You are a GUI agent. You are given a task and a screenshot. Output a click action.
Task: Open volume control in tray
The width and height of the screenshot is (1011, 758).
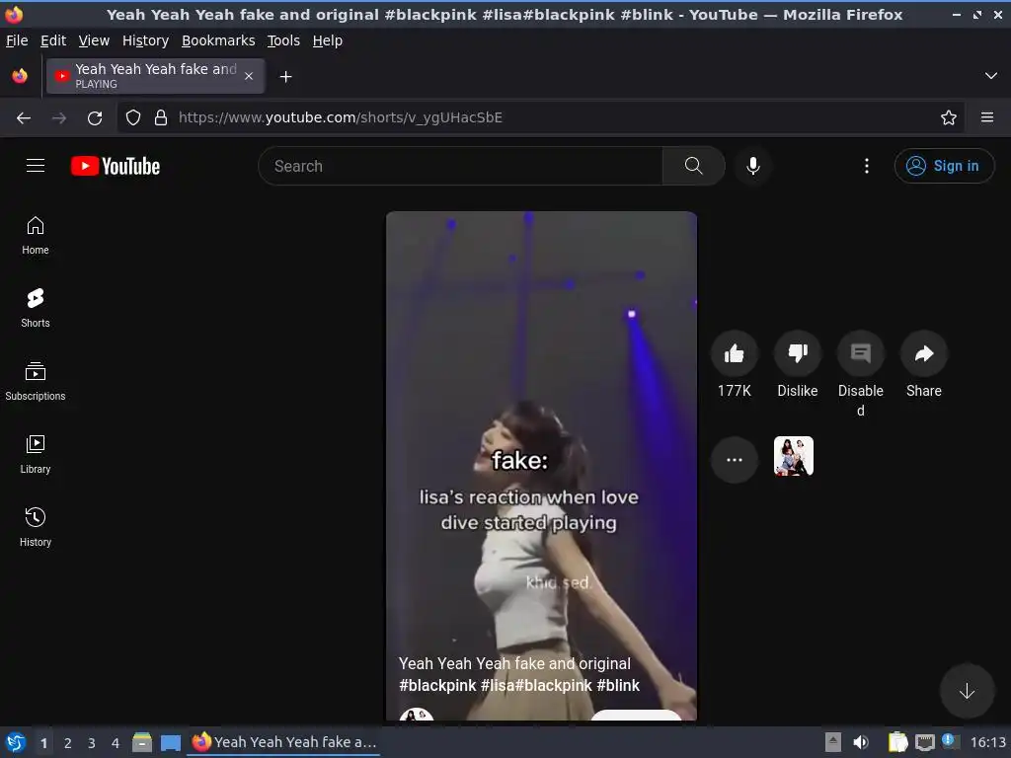(x=860, y=742)
